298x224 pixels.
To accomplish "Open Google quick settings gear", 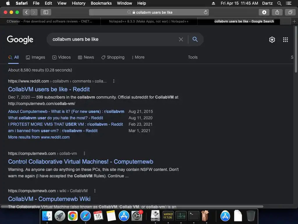I will click(272, 40).
